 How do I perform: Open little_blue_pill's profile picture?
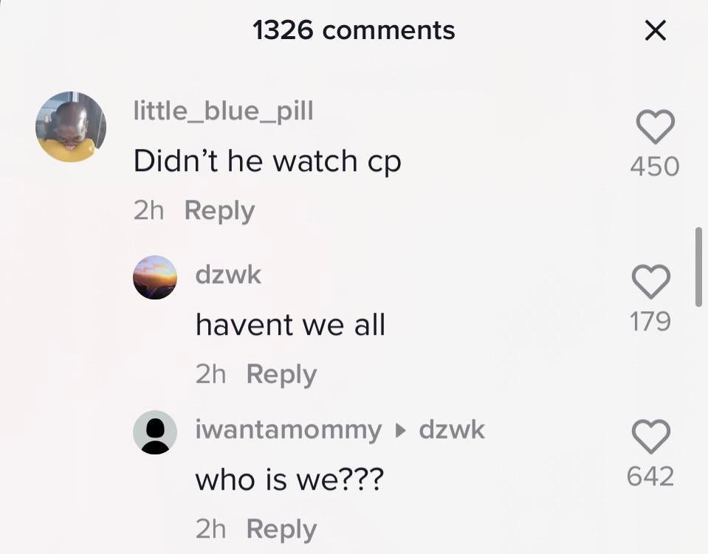coord(71,126)
